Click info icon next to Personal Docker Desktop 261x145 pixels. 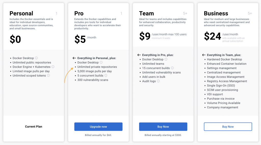[x=36, y=58]
